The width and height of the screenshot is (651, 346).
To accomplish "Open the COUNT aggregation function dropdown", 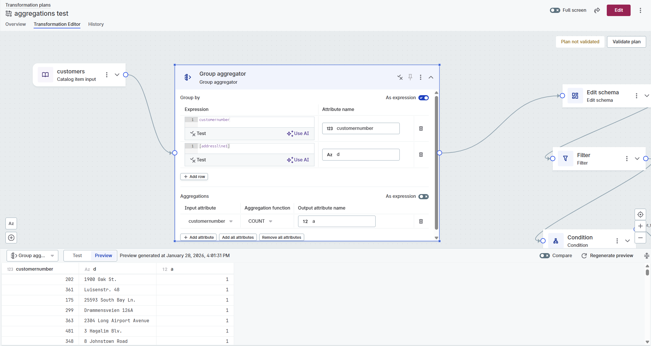I will [x=259, y=221].
